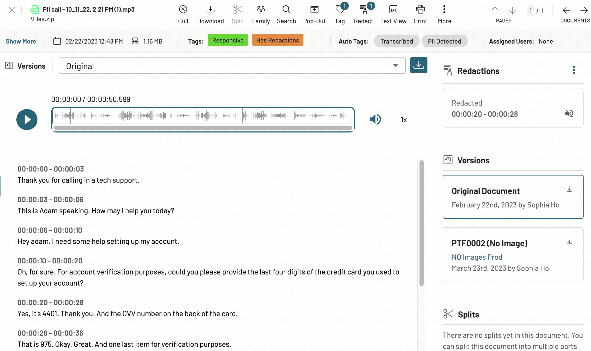Jump to transcript timestamp 00:00:28 - 00:00:36
This screenshot has height=351, width=591.
50,333
